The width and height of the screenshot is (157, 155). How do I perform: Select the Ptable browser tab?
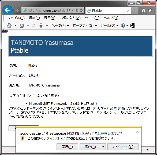point(108,10)
